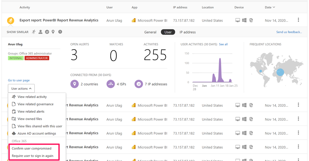Click 4 ISPs text
This screenshot has width=309, height=161.
[x=121, y=84]
